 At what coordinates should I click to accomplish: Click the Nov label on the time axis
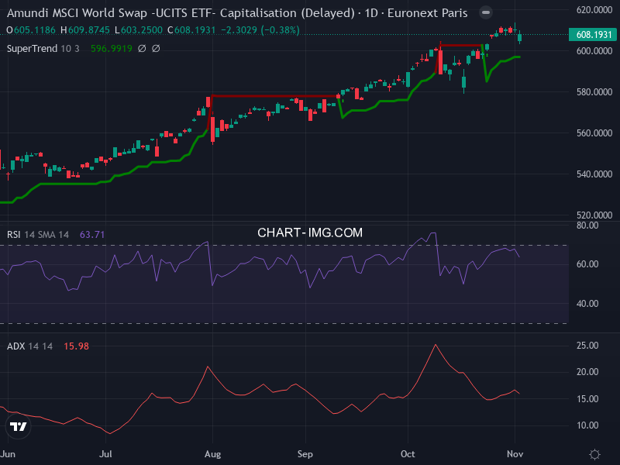pyautogui.click(x=515, y=453)
